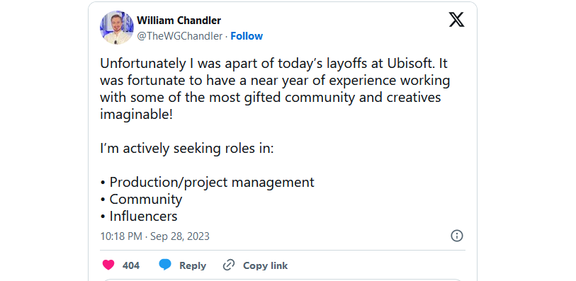Click the "I'm actively seeking roles in:" line
Image resolution: width=576 pixels, height=281 pixels.
point(187,149)
